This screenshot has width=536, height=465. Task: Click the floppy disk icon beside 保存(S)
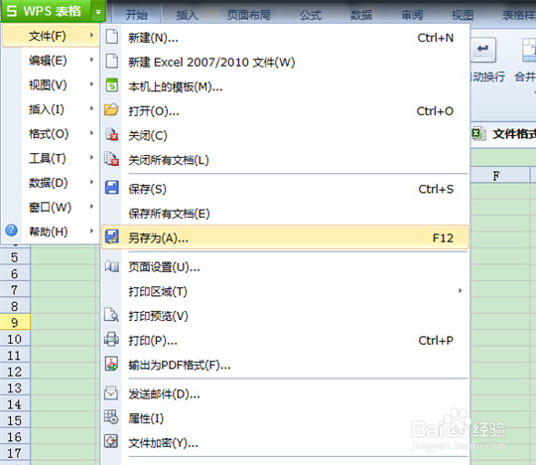pyautogui.click(x=112, y=188)
